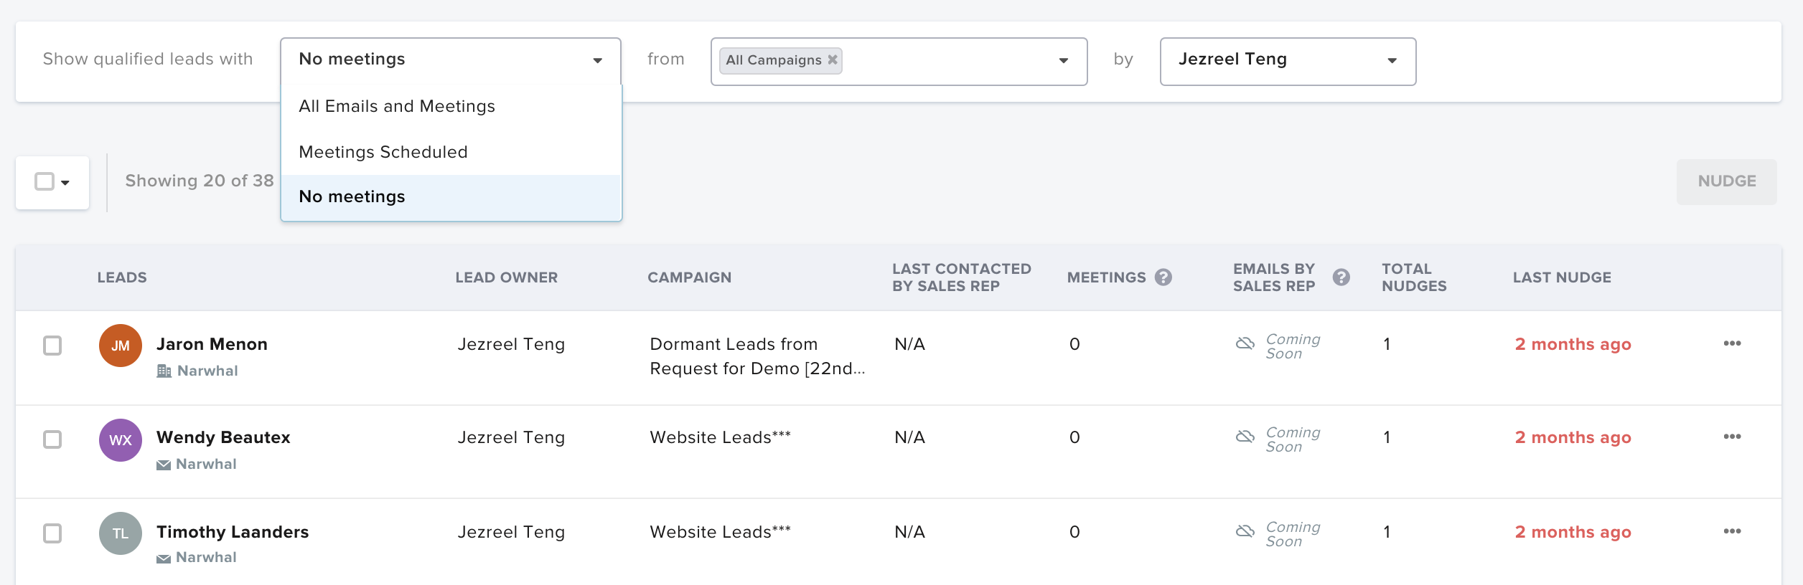Choose All Emails and Meetings option
Screen dimensions: 1803x585
pyautogui.click(x=451, y=106)
